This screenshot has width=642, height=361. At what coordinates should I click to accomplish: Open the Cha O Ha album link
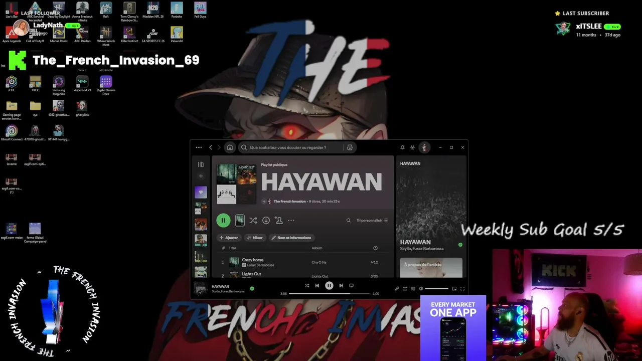[x=319, y=262]
